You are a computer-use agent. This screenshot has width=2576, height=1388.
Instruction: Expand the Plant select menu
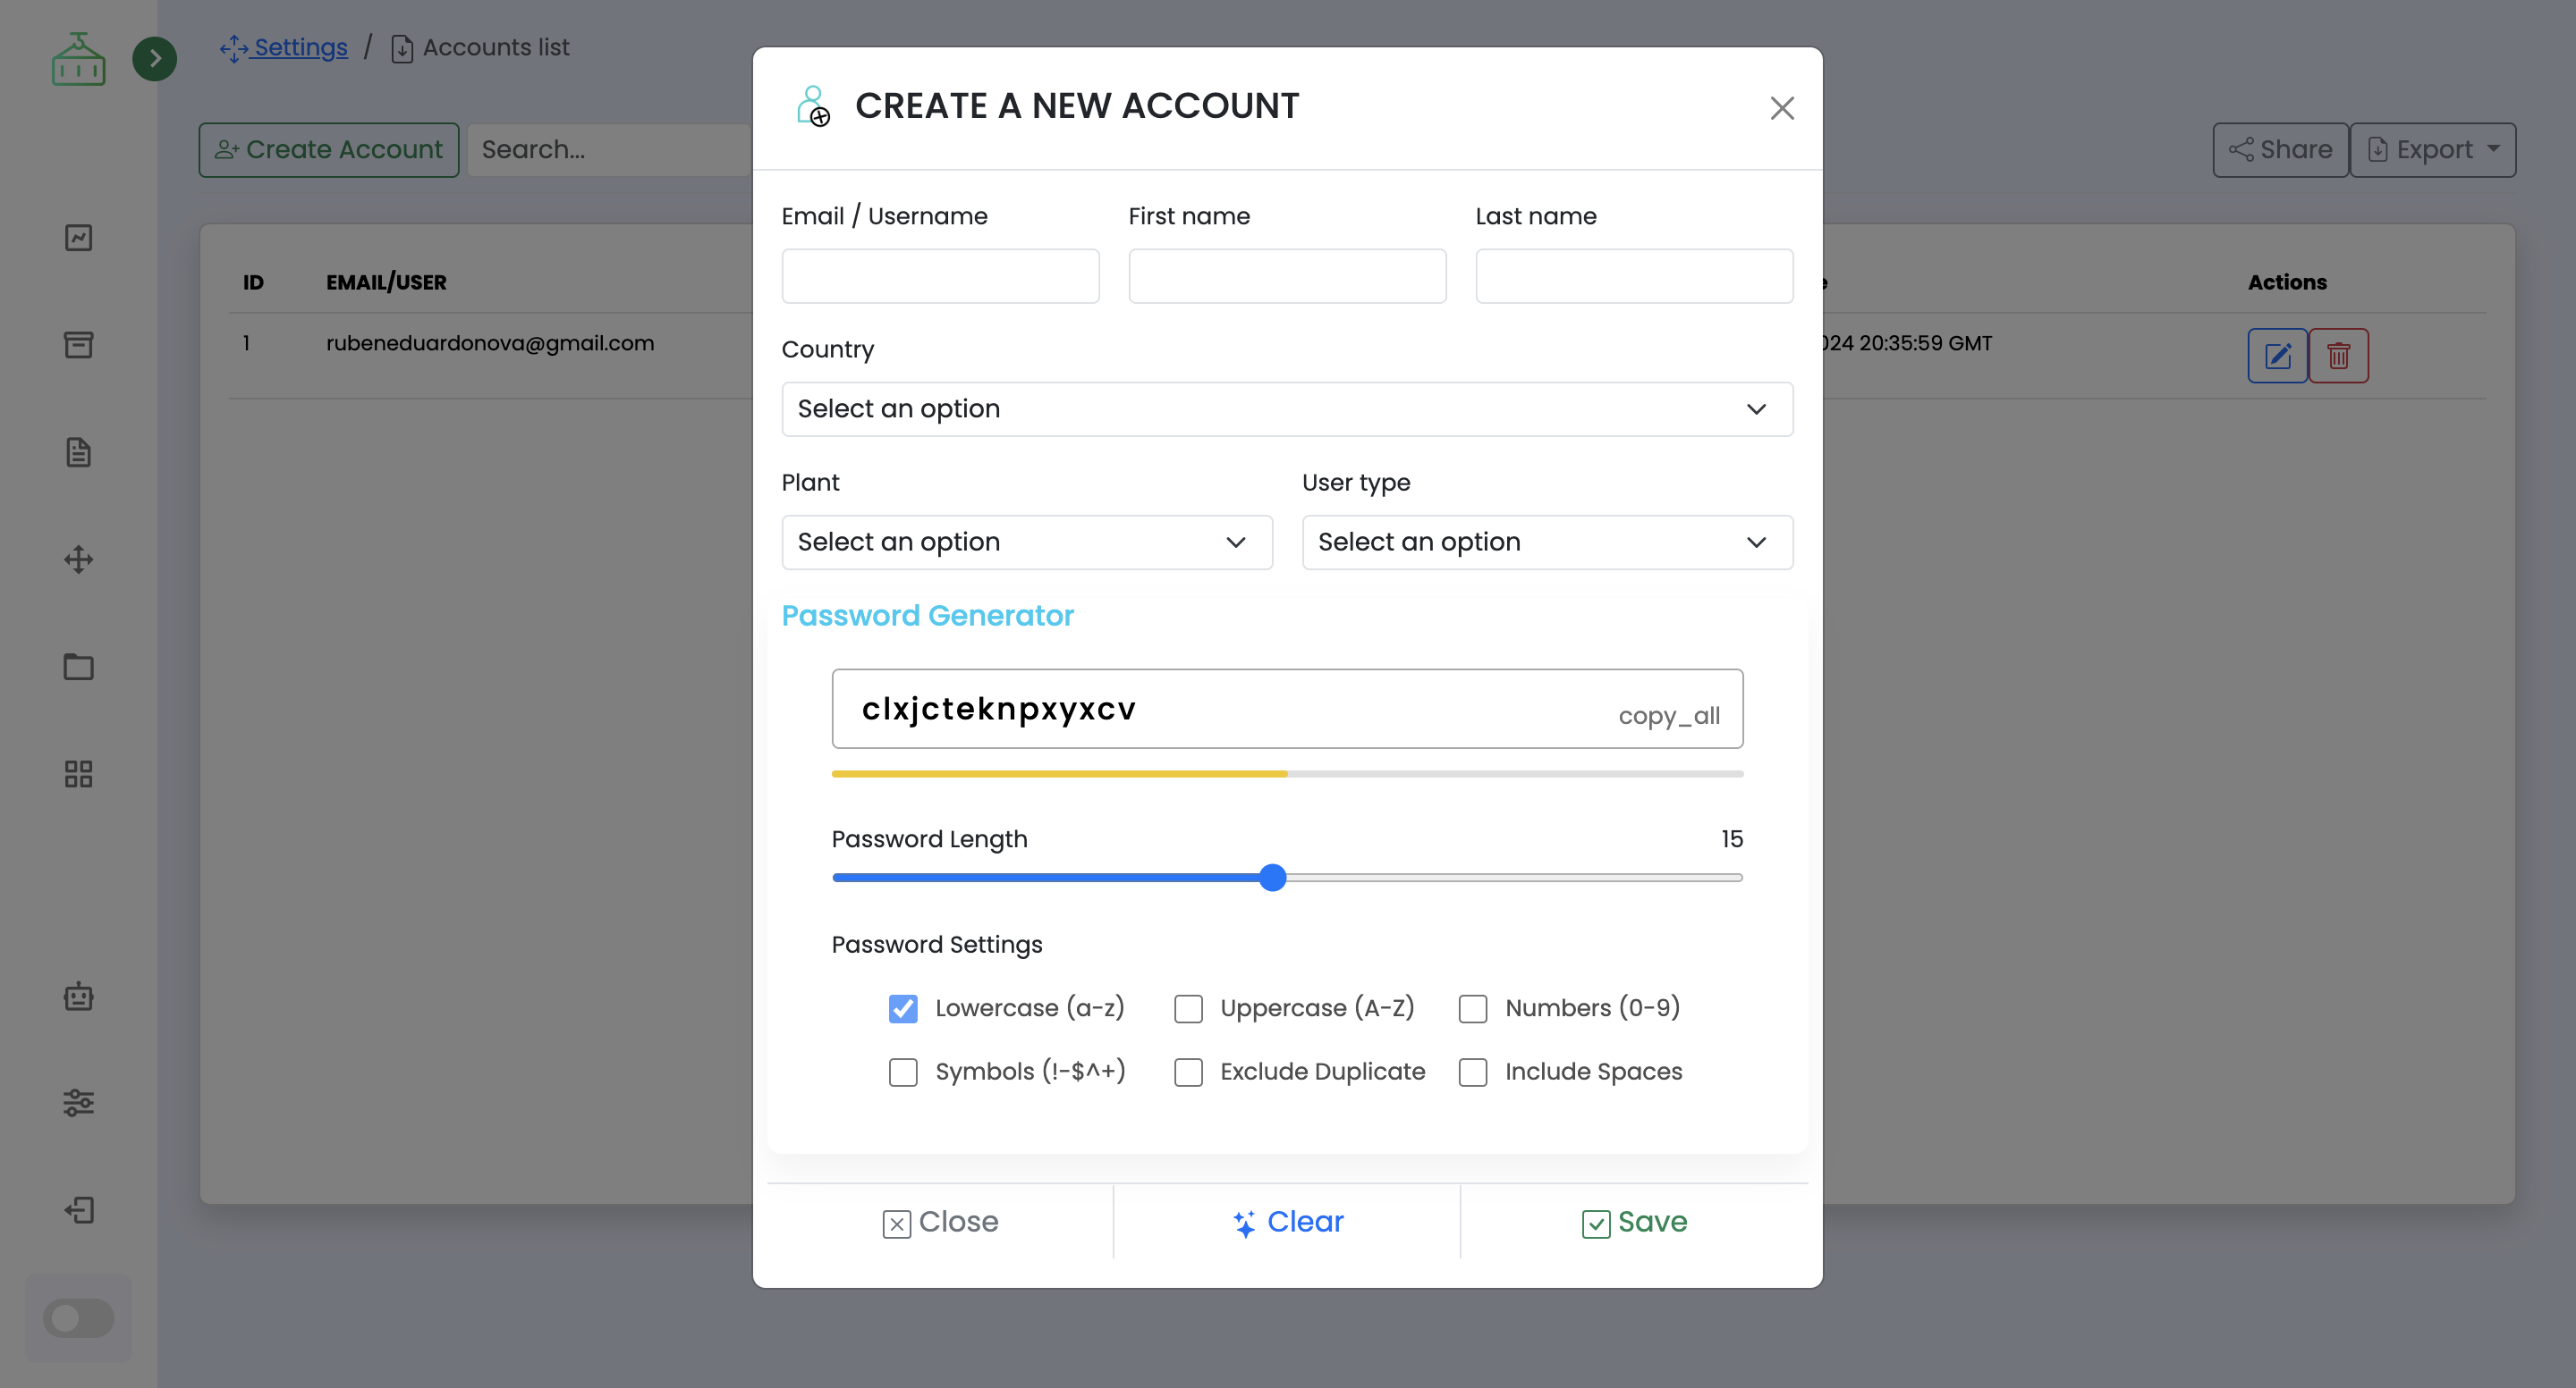1026,542
